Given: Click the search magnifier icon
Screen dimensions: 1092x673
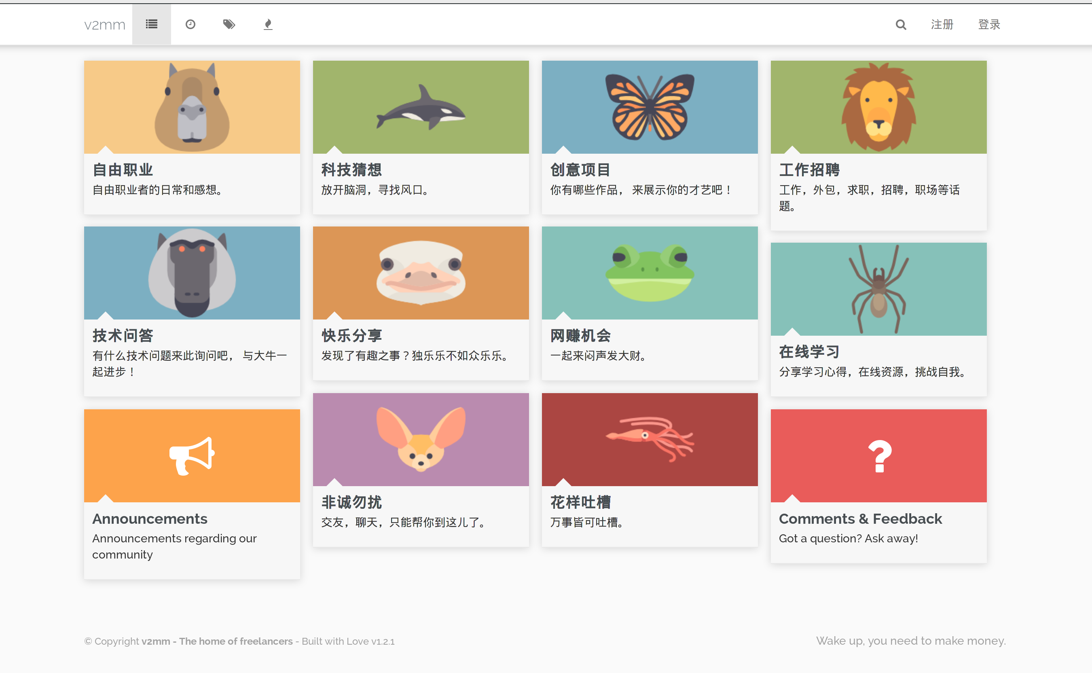Looking at the screenshot, I should (901, 25).
